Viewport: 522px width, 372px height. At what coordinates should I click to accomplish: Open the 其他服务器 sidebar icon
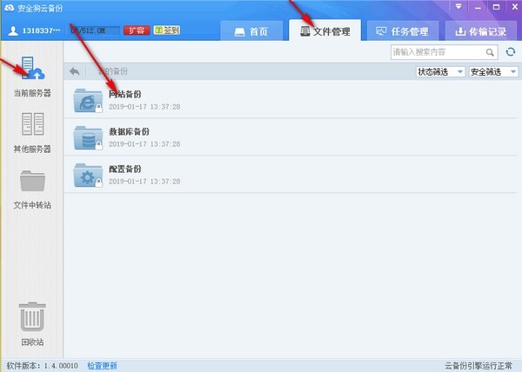pyautogui.click(x=33, y=124)
